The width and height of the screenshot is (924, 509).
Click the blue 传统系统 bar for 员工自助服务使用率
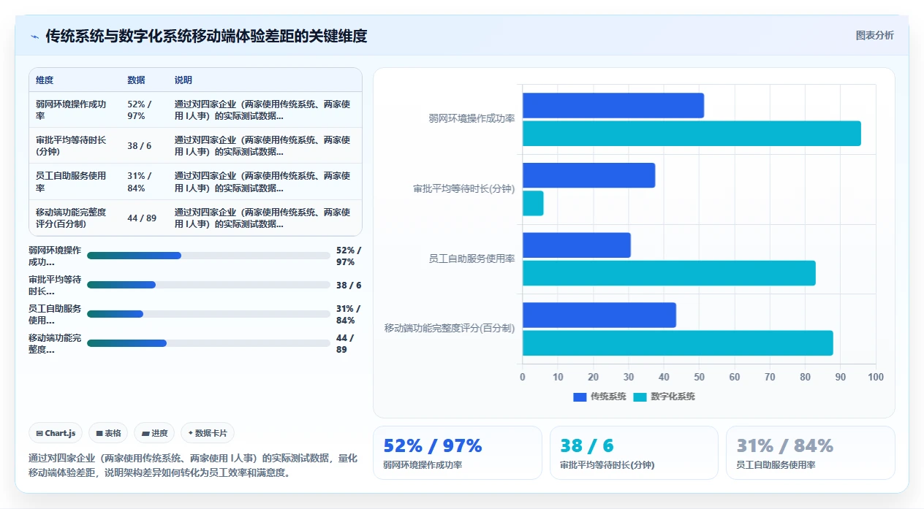coord(576,245)
